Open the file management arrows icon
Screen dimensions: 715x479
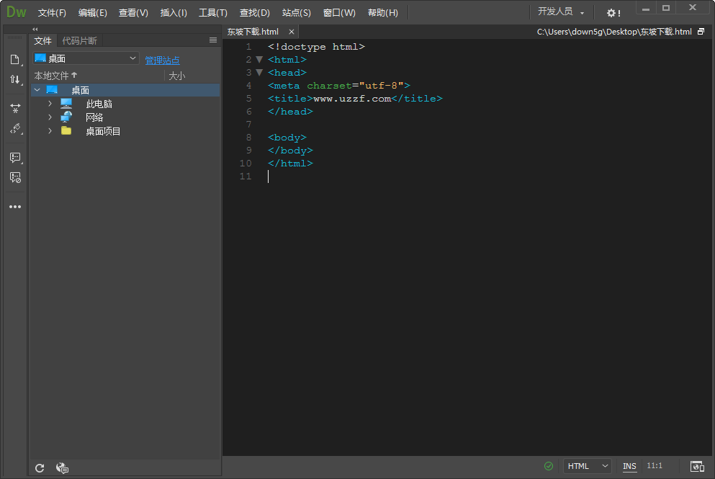pos(15,80)
